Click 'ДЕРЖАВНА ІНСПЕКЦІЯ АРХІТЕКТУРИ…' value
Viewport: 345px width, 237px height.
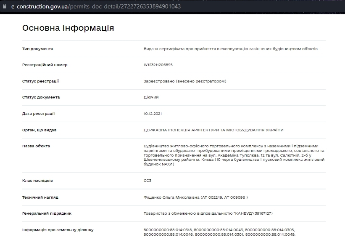213,130
